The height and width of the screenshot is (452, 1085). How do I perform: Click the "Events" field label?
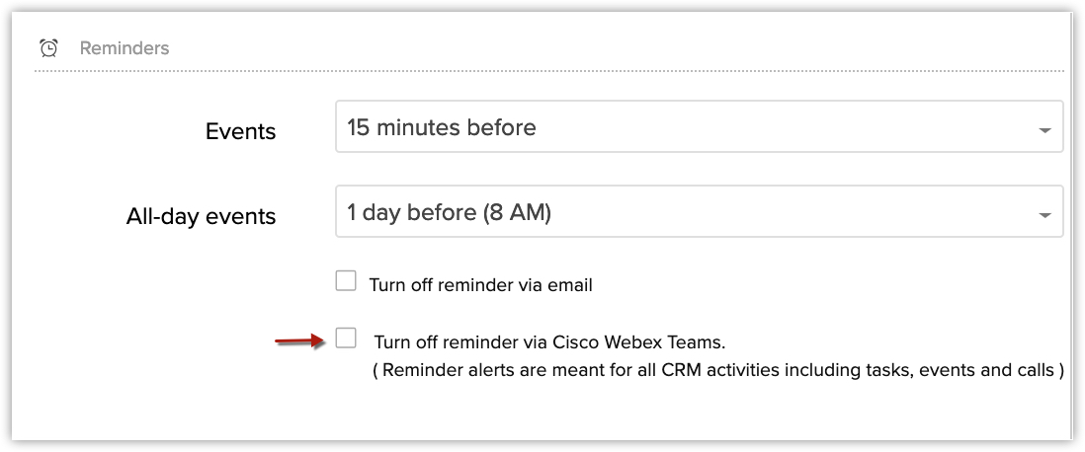pyautogui.click(x=240, y=131)
